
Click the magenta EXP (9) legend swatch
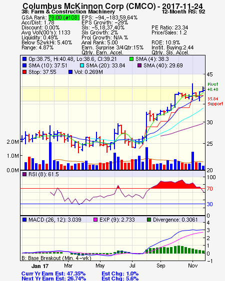[x=95, y=220]
